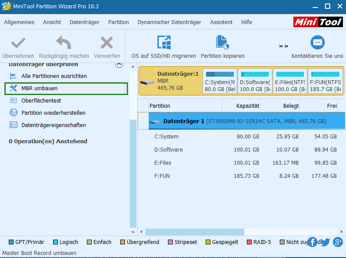Click the disk icon in Datenträger:1 map
This screenshot has width=346, height=258.
tap(147, 82)
